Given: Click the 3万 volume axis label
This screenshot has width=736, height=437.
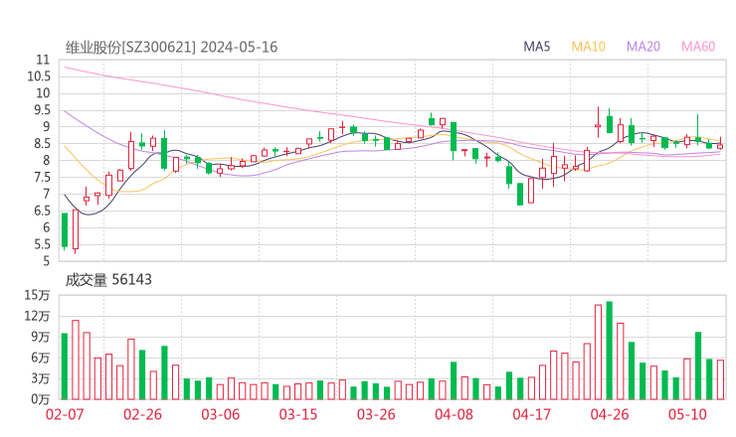Looking at the screenshot, I should pyautogui.click(x=41, y=378).
